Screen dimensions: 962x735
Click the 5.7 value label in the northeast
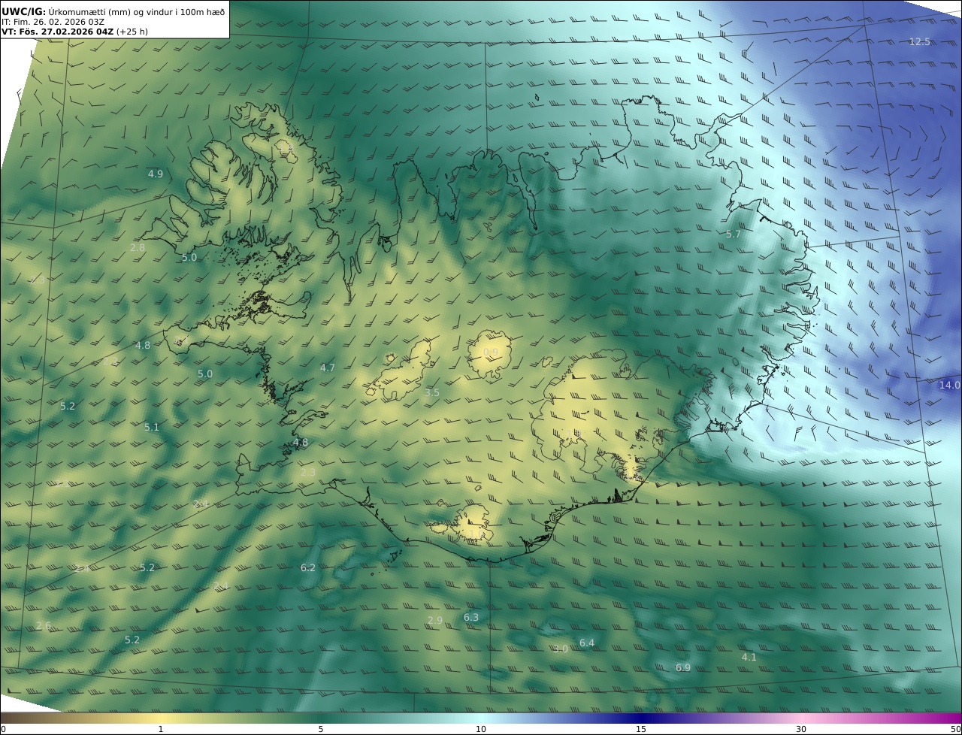(x=734, y=234)
